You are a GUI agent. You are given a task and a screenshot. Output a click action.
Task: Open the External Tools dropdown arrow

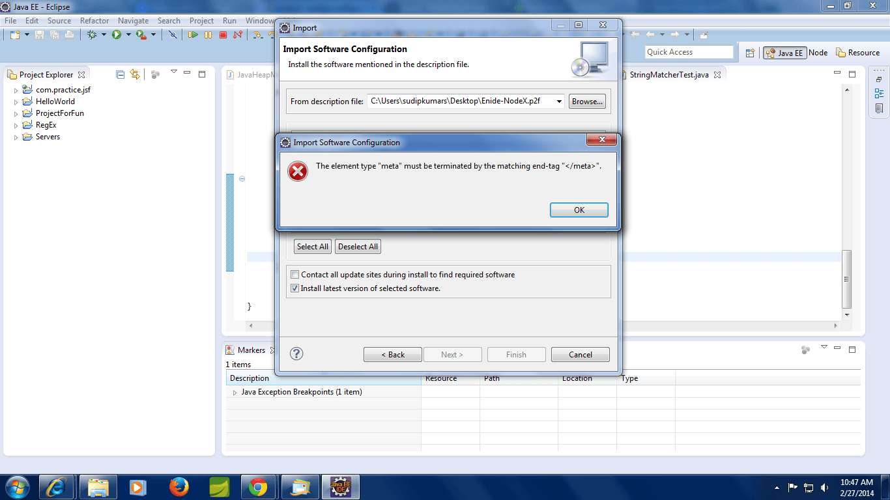pos(153,35)
